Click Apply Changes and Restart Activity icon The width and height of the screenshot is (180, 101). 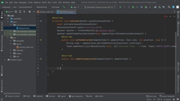[x=125, y=7]
